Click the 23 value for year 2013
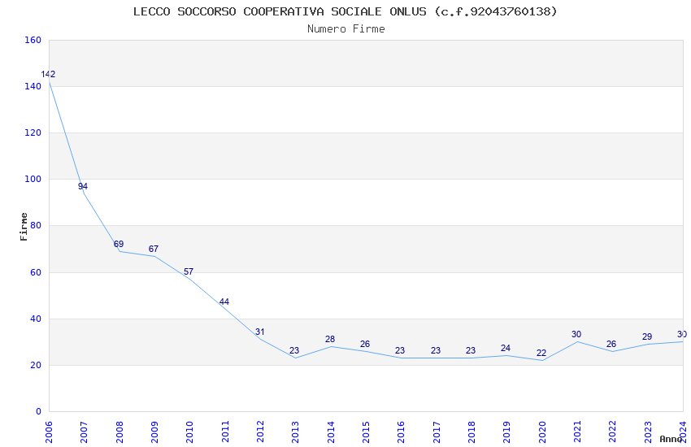The image size is (691, 447). 294,350
